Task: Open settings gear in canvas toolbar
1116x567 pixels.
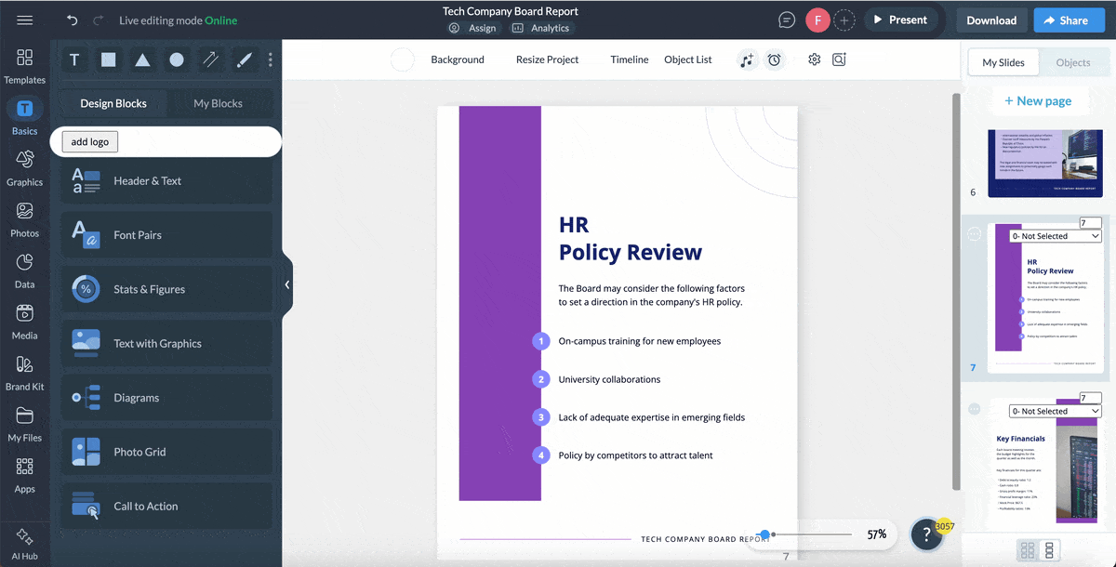Action: [x=814, y=59]
